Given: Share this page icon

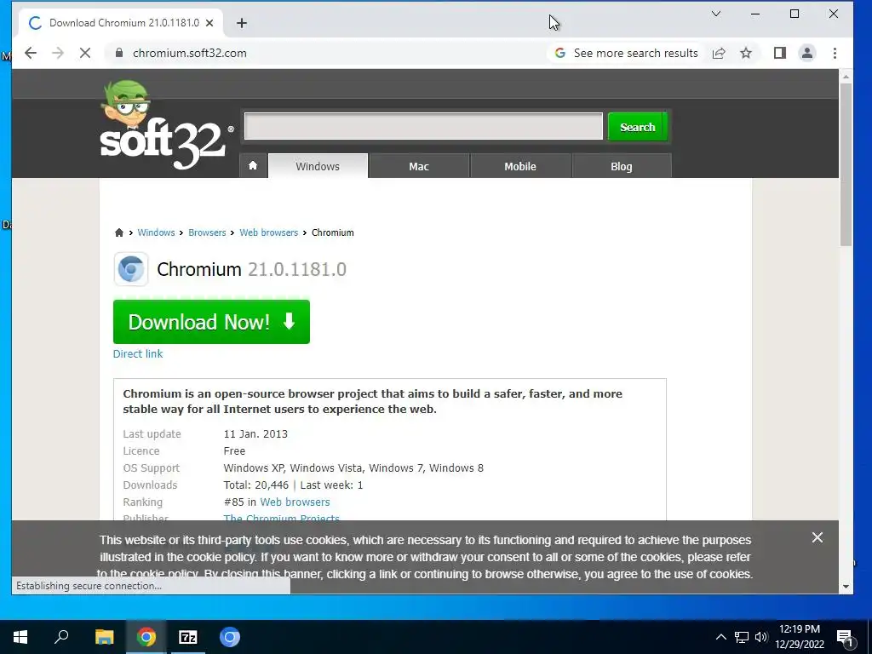Looking at the screenshot, I should click(719, 53).
